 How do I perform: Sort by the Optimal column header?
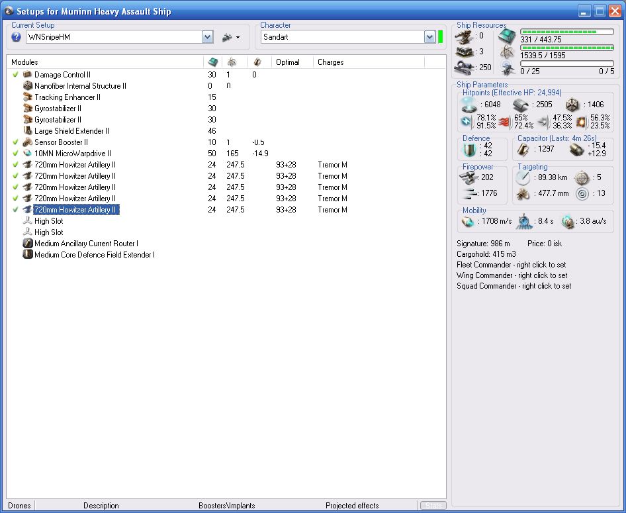(x=288, y=62)
